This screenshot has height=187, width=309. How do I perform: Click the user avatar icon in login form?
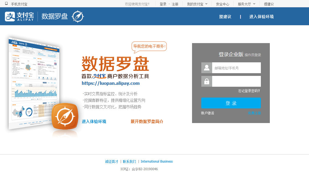click(x=206, y=68)
